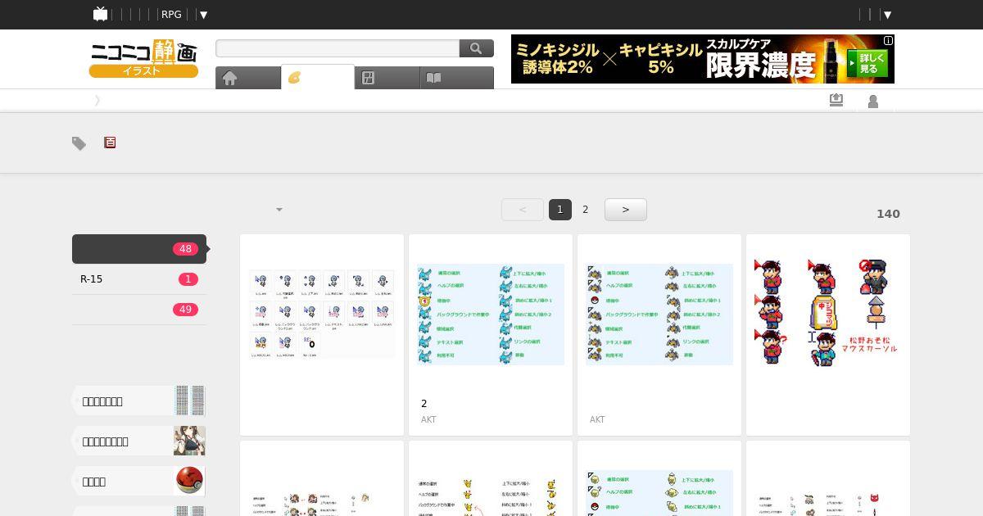
Task: Select the selected filter showing 48
Action: pos(139,249)
